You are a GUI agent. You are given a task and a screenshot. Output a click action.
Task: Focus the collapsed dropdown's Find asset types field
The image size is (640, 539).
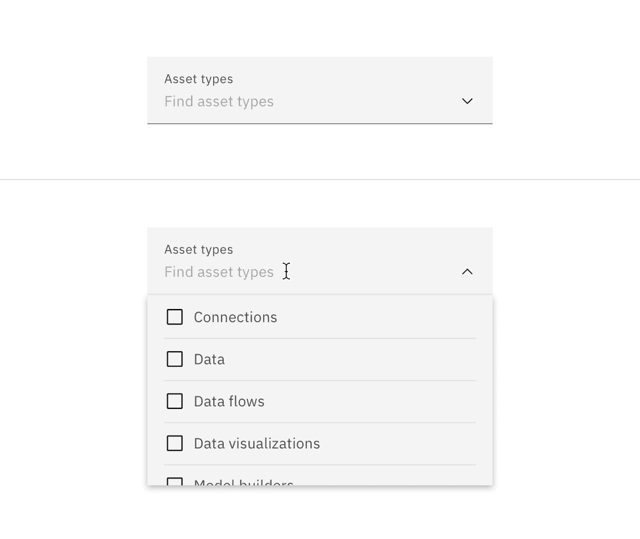pyautogui.click(x=219, y=102)
